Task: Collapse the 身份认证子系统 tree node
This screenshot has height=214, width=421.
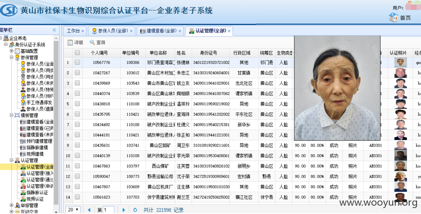Action: point(6,44)
